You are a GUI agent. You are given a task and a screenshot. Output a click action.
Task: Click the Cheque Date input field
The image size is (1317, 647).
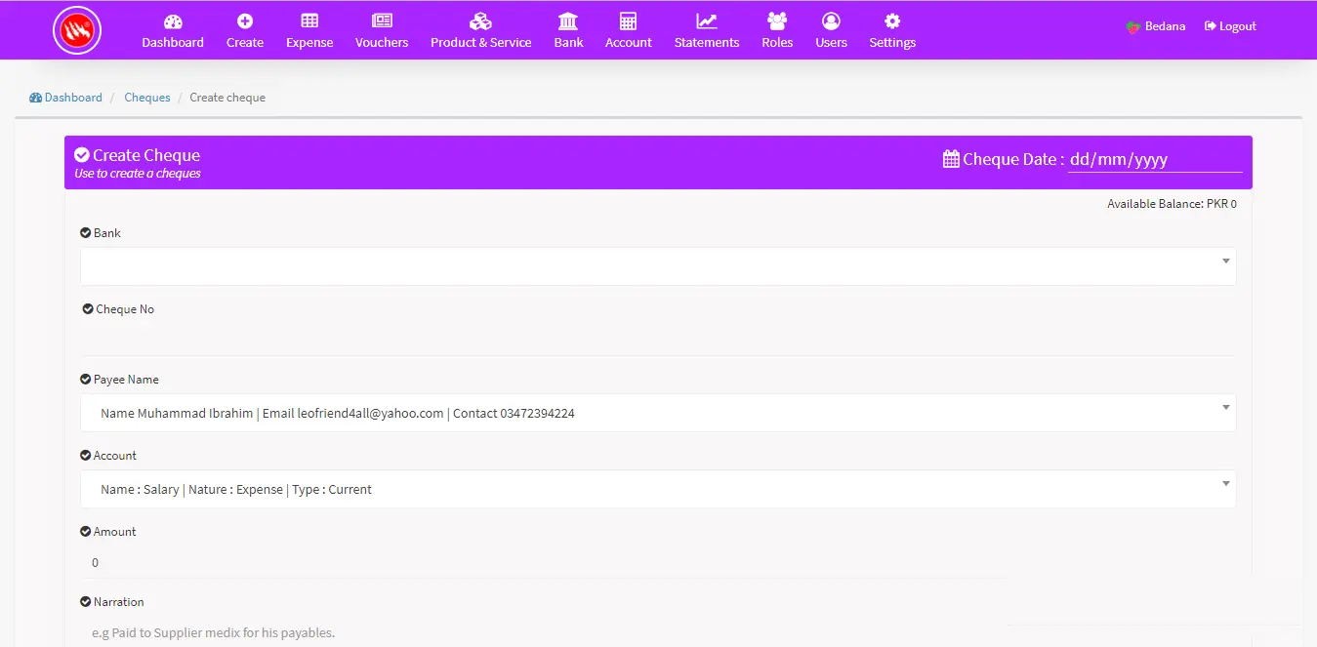coord(1154,160)
